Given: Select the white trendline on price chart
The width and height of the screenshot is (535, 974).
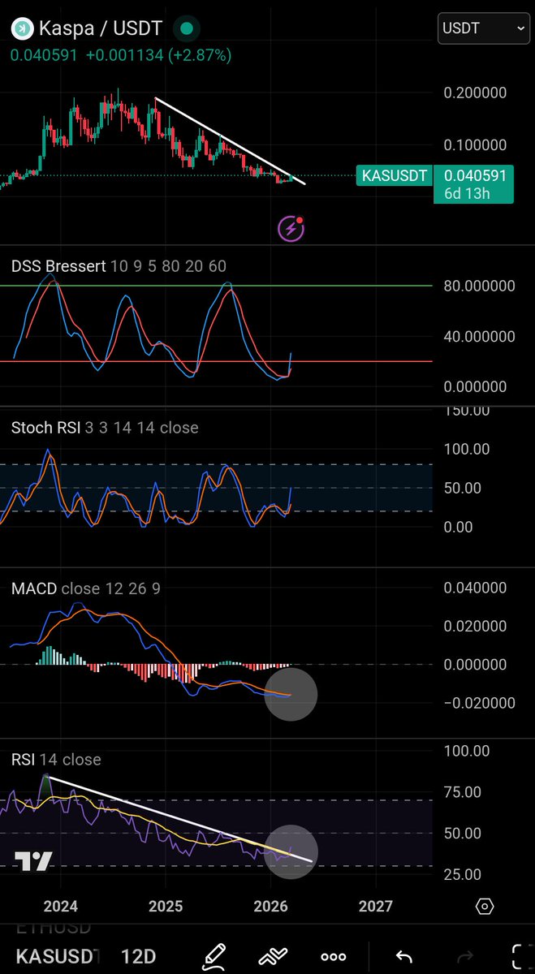Looking at the screenshot, I should pos(230,141).
